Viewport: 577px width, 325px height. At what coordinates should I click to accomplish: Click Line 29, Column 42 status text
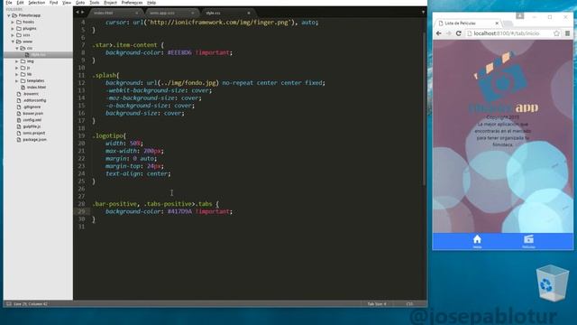[x=31, y=304]
